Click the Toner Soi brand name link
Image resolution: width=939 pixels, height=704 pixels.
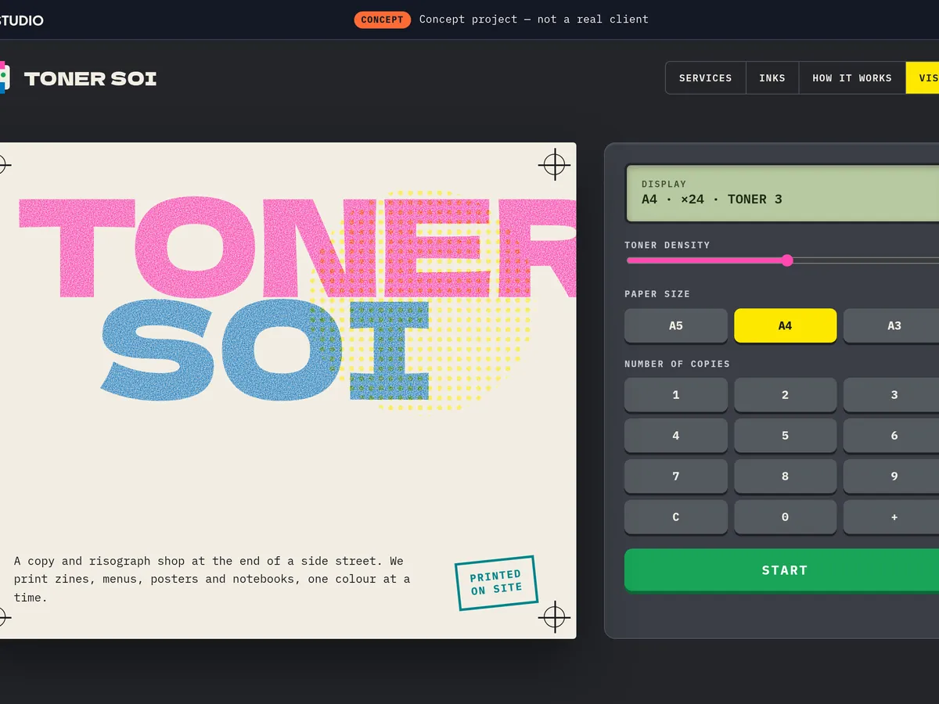(x=90, y=78)
